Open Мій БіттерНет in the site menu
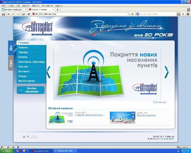 click(31, 81)
